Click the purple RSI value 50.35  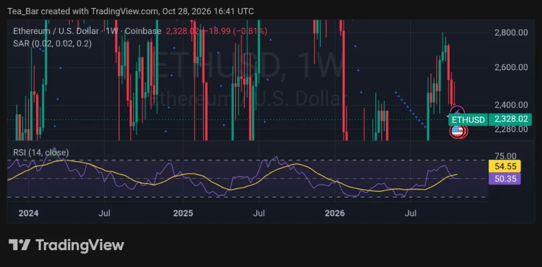pos(505,179)
